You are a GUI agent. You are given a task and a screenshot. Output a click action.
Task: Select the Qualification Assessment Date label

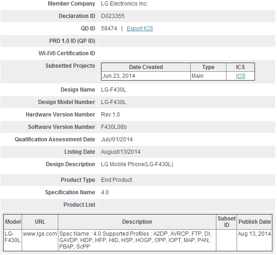(55, 139)
